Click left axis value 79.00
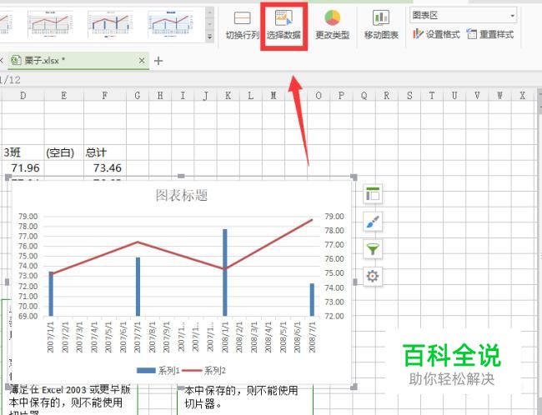Viewport: 542px width, 415px height. click(28, 217)
